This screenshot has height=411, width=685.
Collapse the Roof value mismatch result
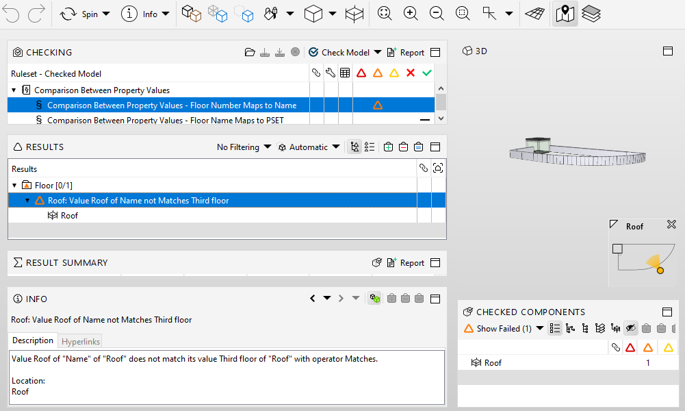27,201
